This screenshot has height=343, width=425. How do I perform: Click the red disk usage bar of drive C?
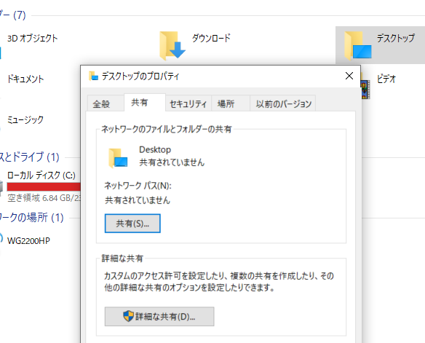pos(44,187)
